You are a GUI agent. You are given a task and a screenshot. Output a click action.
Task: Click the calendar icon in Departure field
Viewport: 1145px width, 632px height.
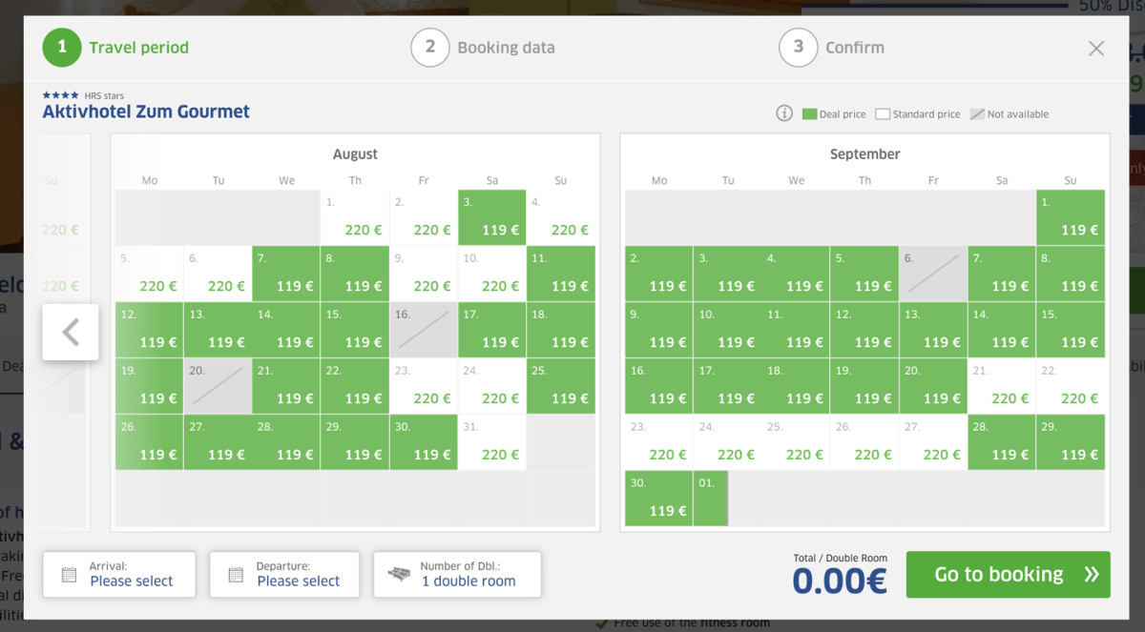coord(236,575)
